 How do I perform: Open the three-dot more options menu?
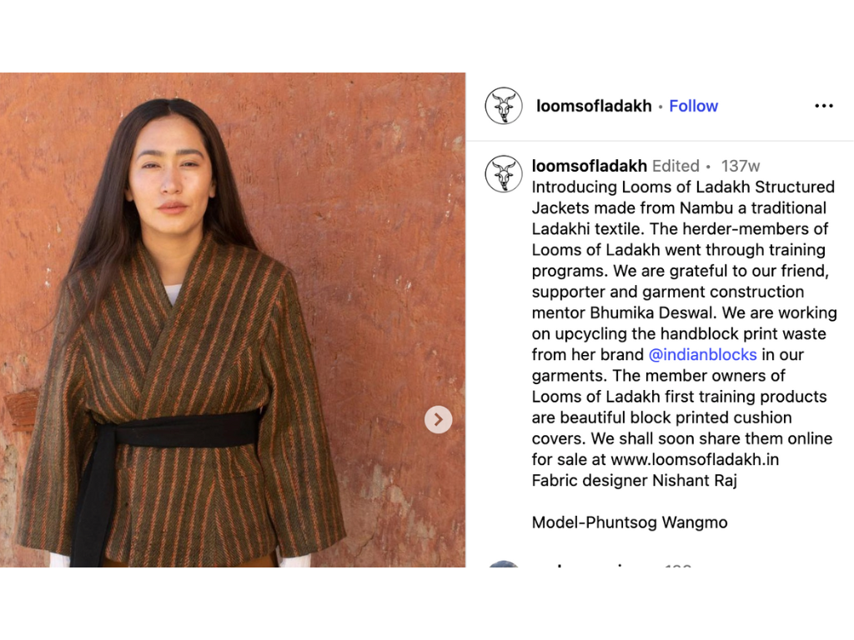point(823,106)
